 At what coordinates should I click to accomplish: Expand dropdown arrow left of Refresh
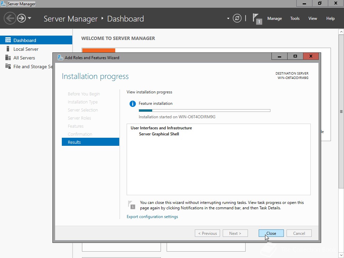(228, 18)
